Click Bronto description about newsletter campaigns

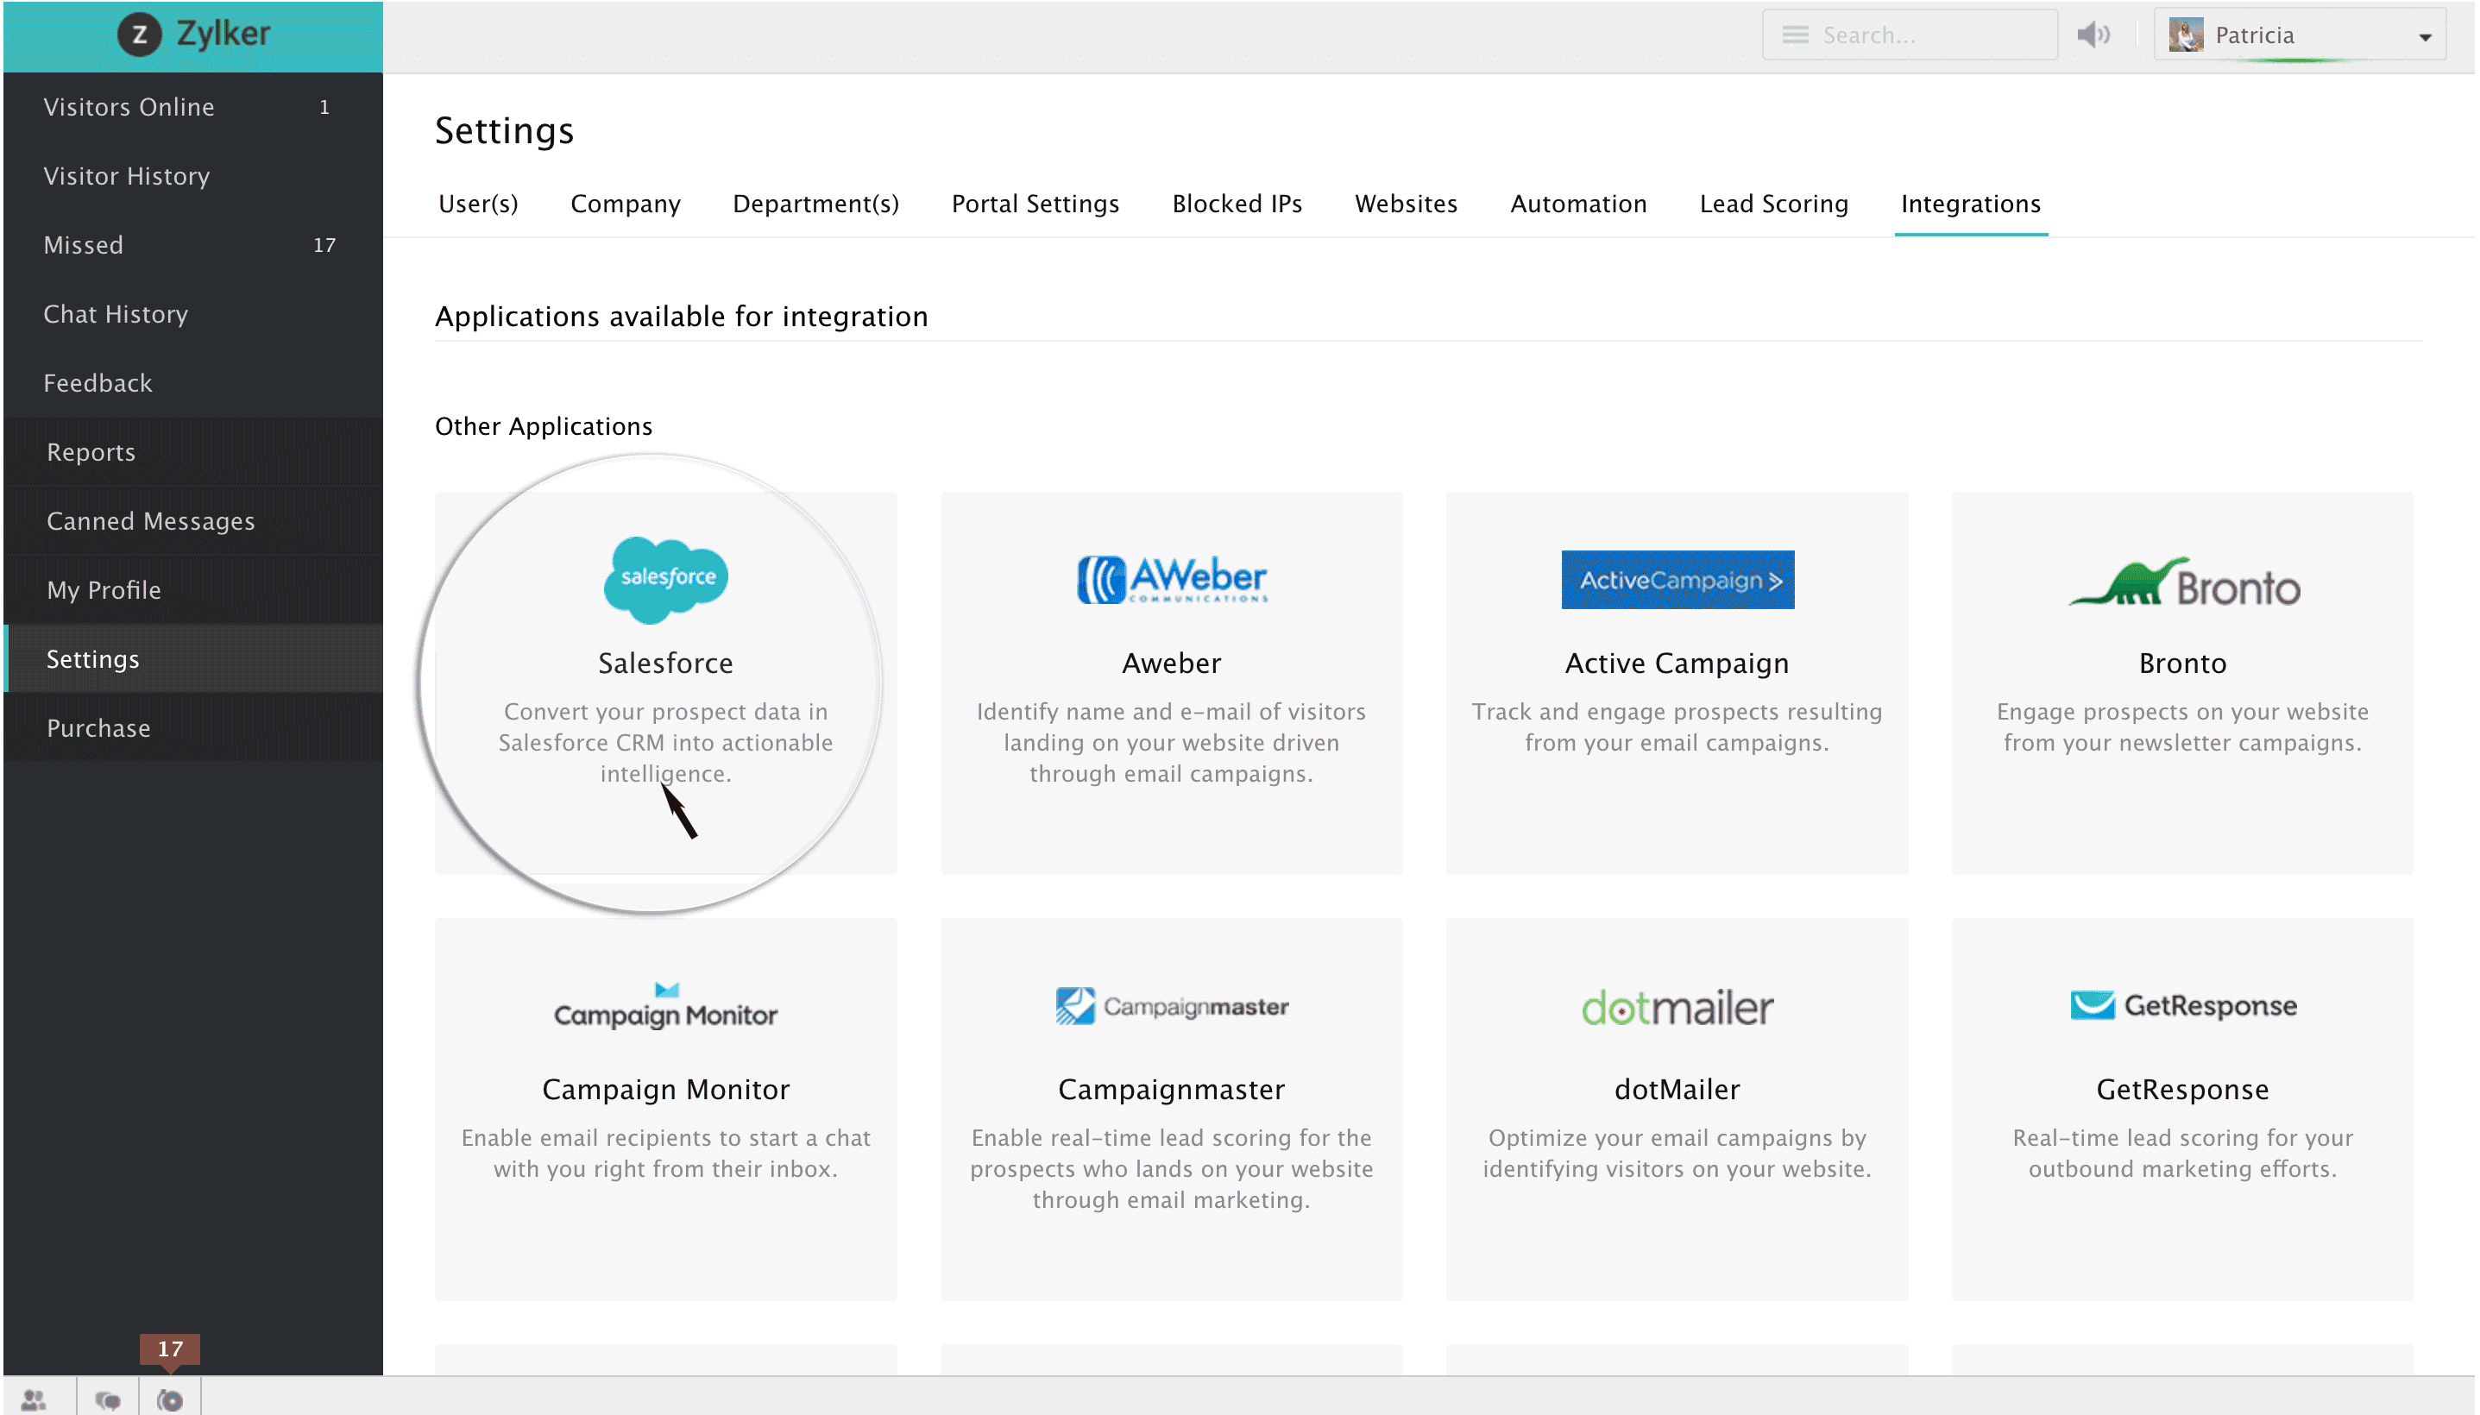point(2182,727)
